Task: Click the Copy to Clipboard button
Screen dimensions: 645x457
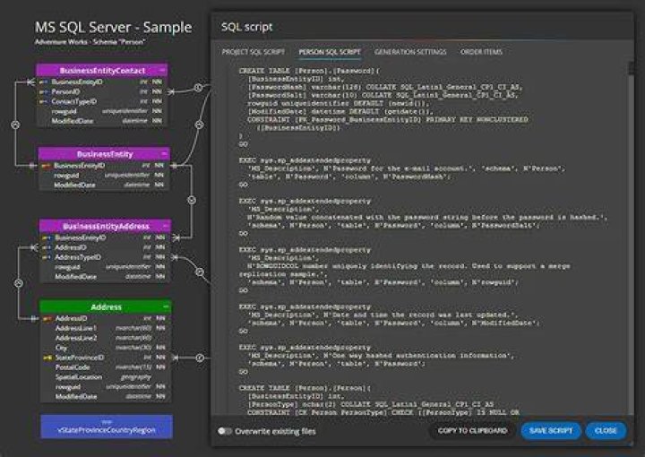Action: (x=472, y=431)
